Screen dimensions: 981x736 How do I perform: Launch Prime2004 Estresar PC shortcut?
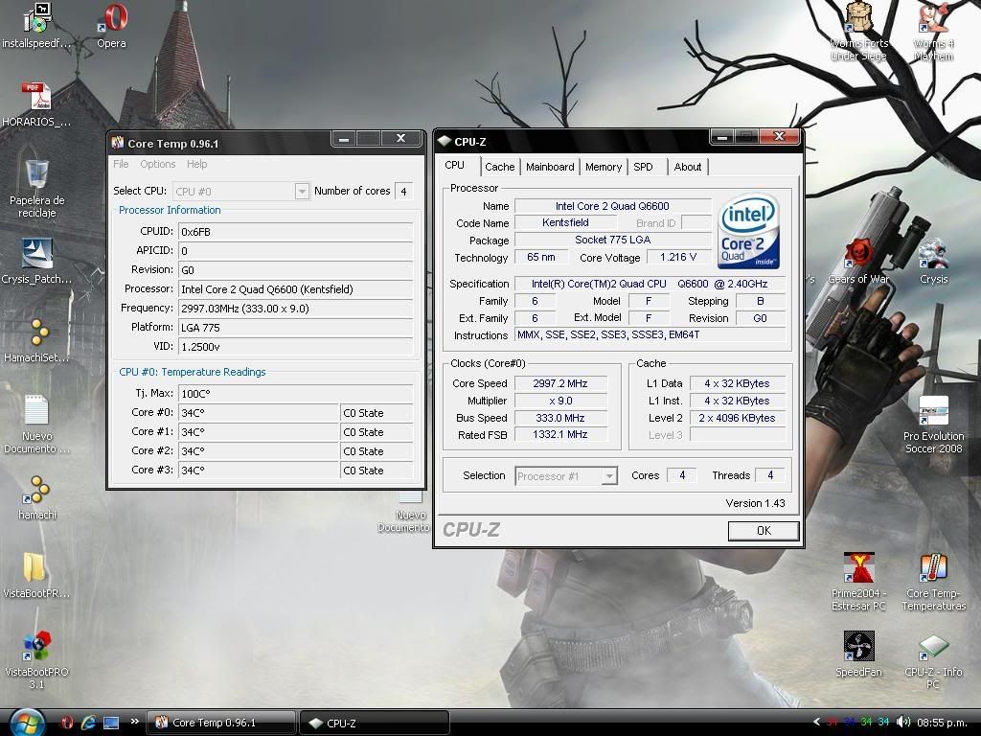click(x=858, y=582)
